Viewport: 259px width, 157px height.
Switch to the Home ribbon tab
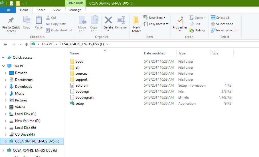[24, 10]
